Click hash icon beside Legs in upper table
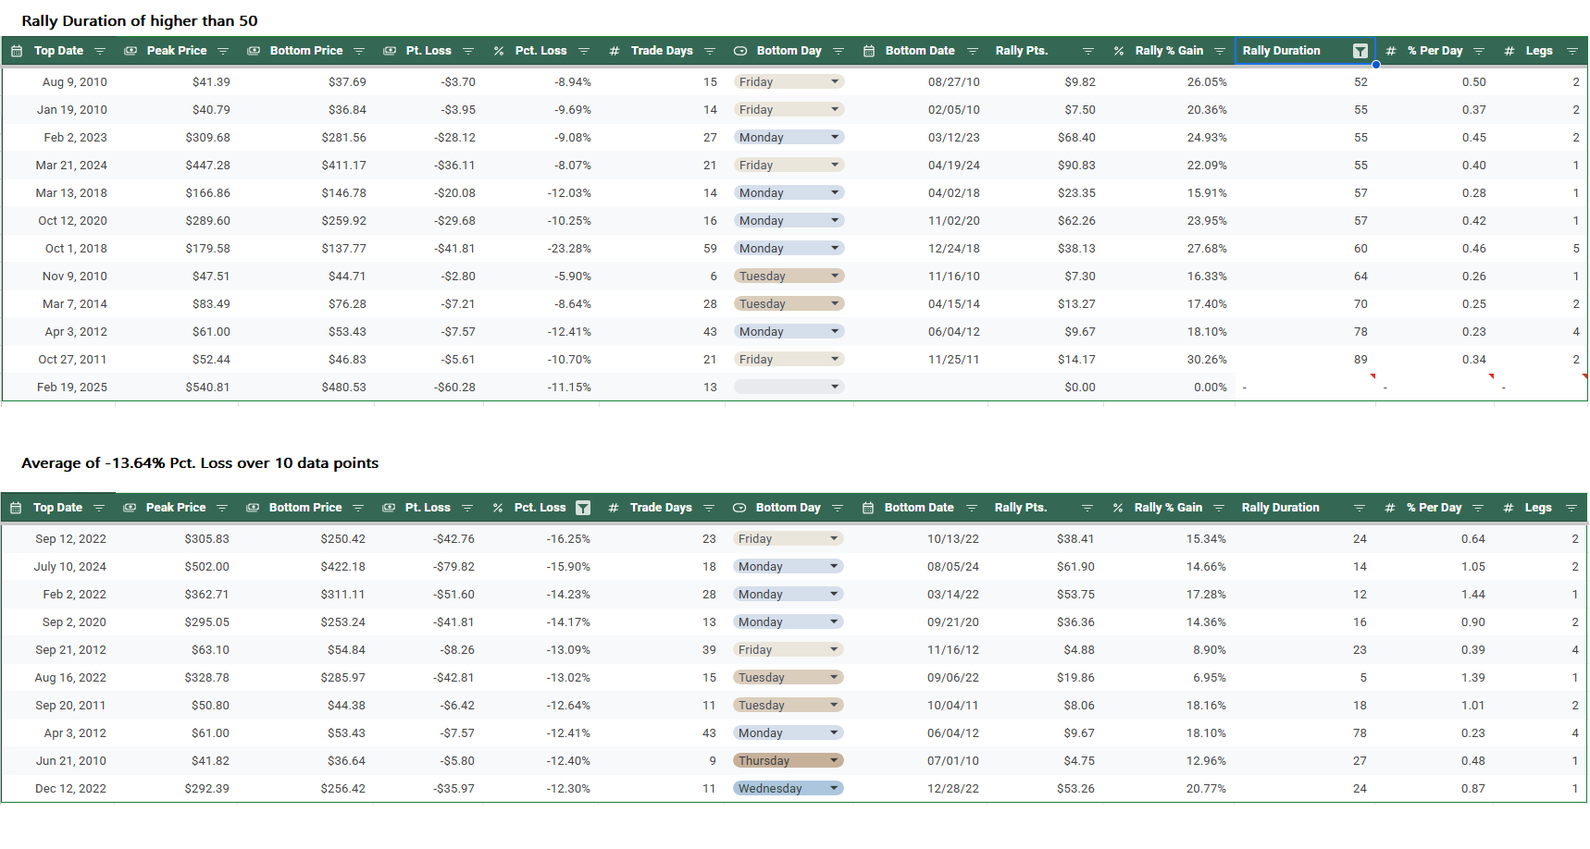This screenshot has height=849, width=1590. click(1509, 52)
